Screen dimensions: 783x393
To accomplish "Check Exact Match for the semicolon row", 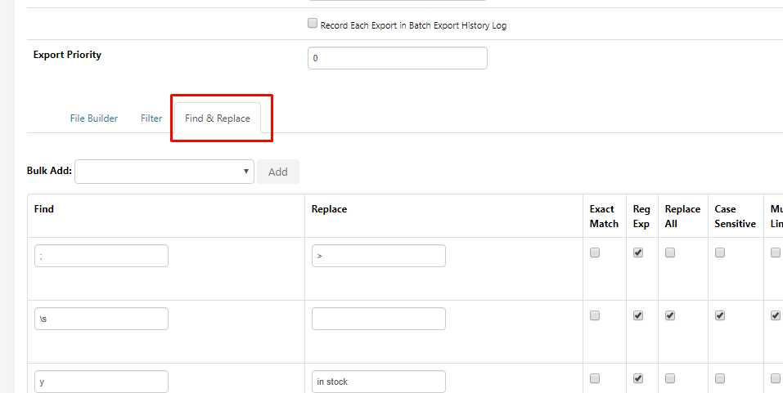I will click(595, 252).
